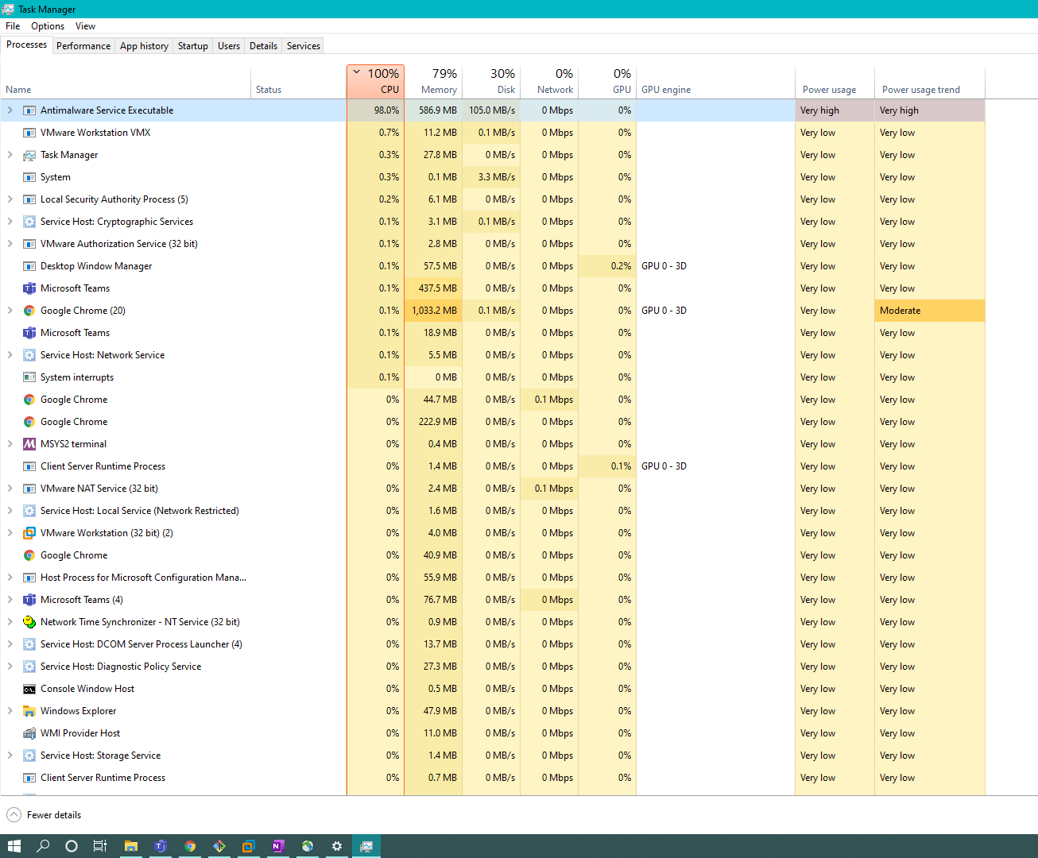
Task: Sort processes by the Memory column
Action: [434, 80]
